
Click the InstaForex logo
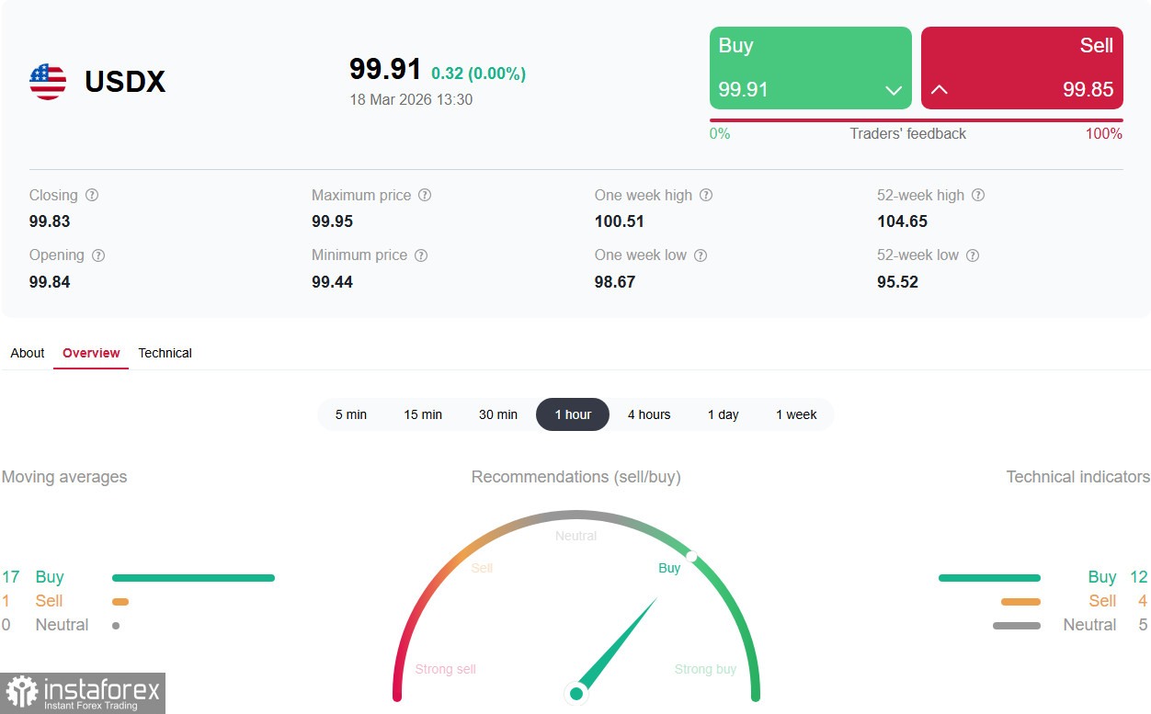click(83, 693)
